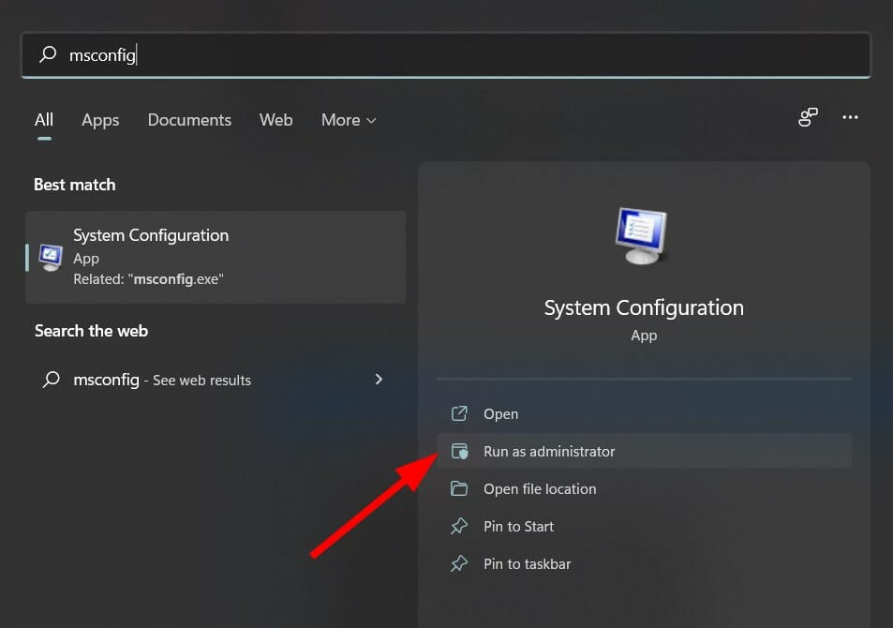The image size is (893, 628).
Task: Switch to the Apps search tab
Action: [100, 120]
